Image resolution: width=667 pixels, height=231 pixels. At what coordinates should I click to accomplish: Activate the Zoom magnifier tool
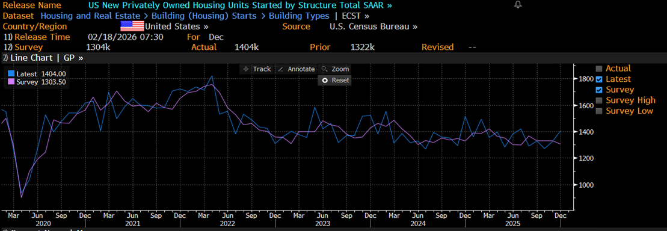point(335,69)
